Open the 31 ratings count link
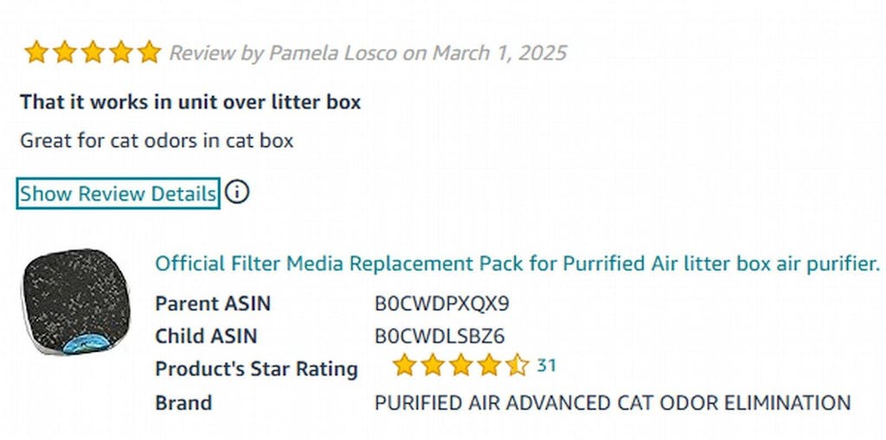 [546, 366]
